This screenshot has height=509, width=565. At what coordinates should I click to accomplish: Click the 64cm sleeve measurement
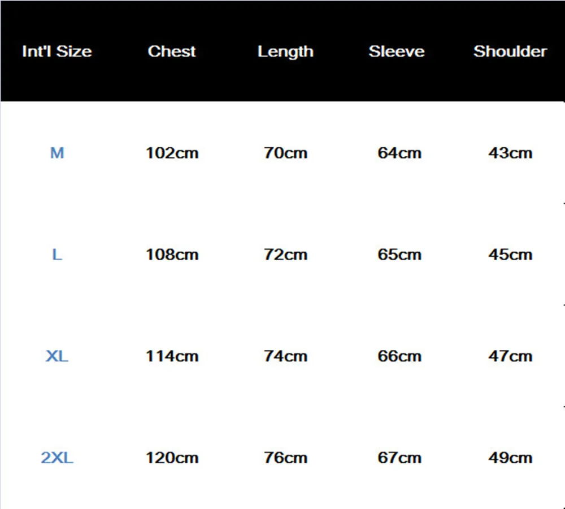click(x=399, y=153)
